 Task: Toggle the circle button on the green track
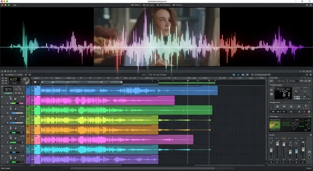point(28,107)
